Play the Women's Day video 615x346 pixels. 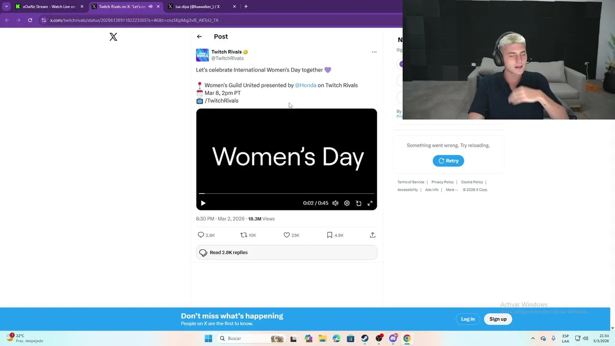tap(203, 203)
